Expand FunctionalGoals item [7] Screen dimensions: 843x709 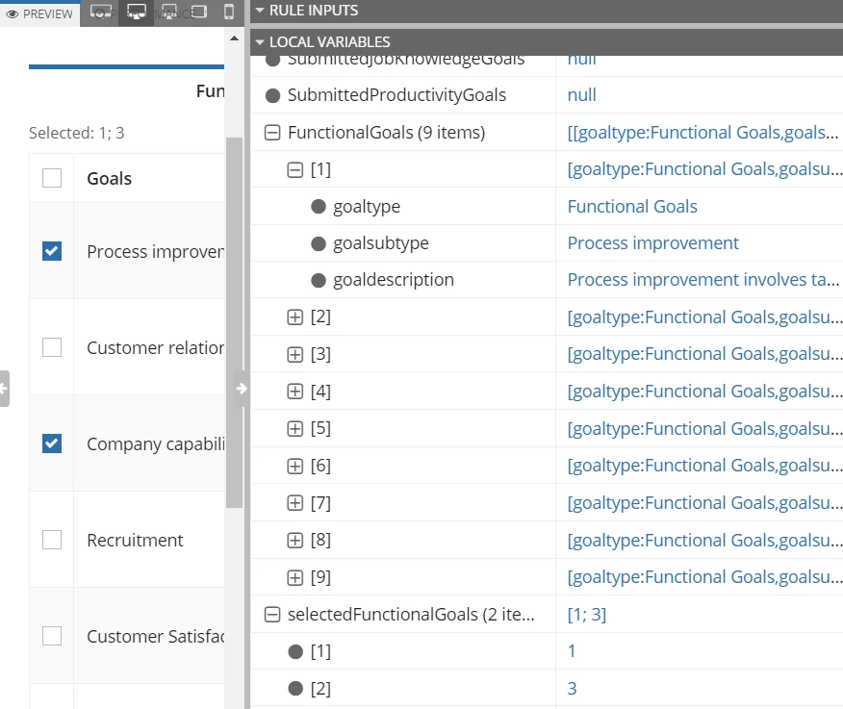click(x=295, y=503)
